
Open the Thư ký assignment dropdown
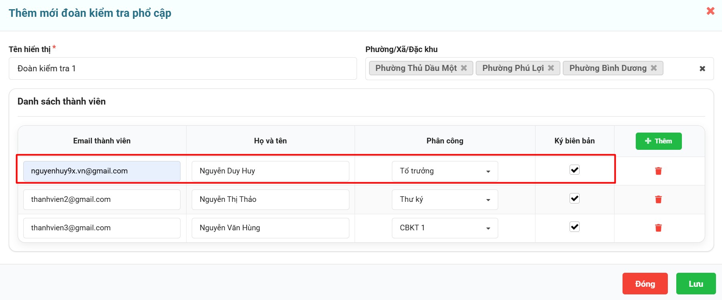445,199
